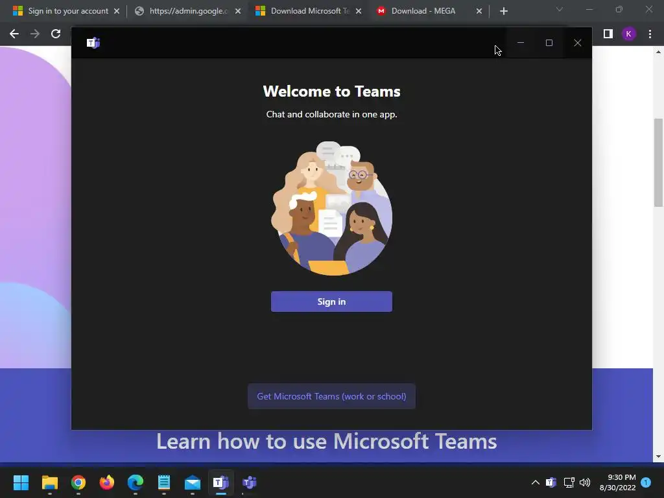Click the Learn how to use Microsoft Teams heading
664x498 pixels.
327,441
